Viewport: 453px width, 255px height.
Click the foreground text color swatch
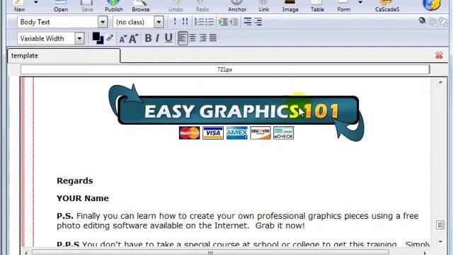[96, 37]
